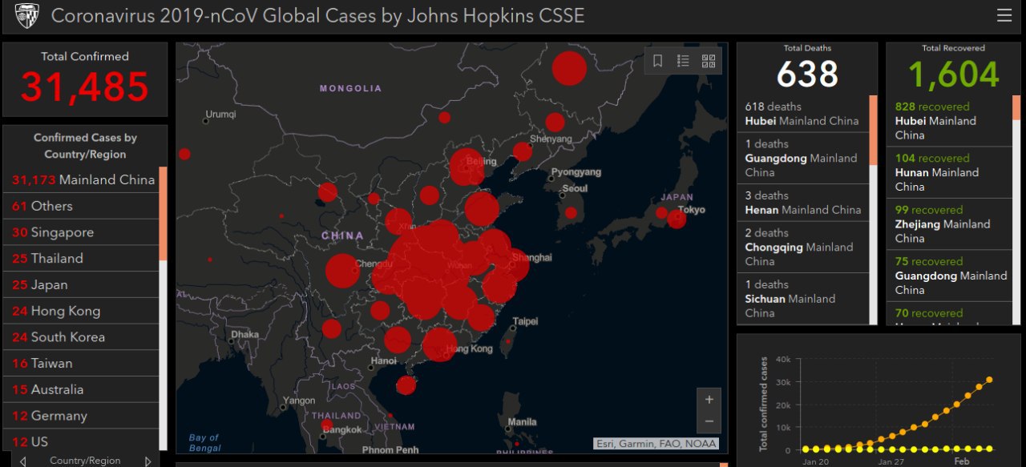Open the hamburger menu at top right
This screenshot has width=1026, height=467.
[x=1004, y=15]
